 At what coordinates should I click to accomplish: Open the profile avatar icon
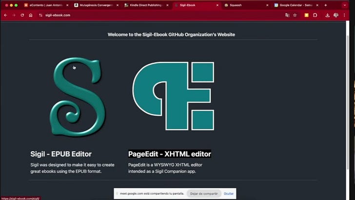point(336,15)
